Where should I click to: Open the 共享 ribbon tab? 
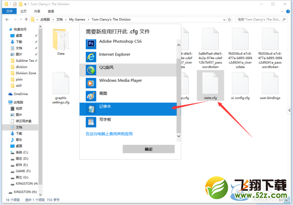[37, 11]
